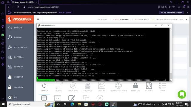The width and height of the screenshot is (191, 107).
Task: Click the API gears icon in sidebar
Action: pyautogui.click(x=10, y=97)
